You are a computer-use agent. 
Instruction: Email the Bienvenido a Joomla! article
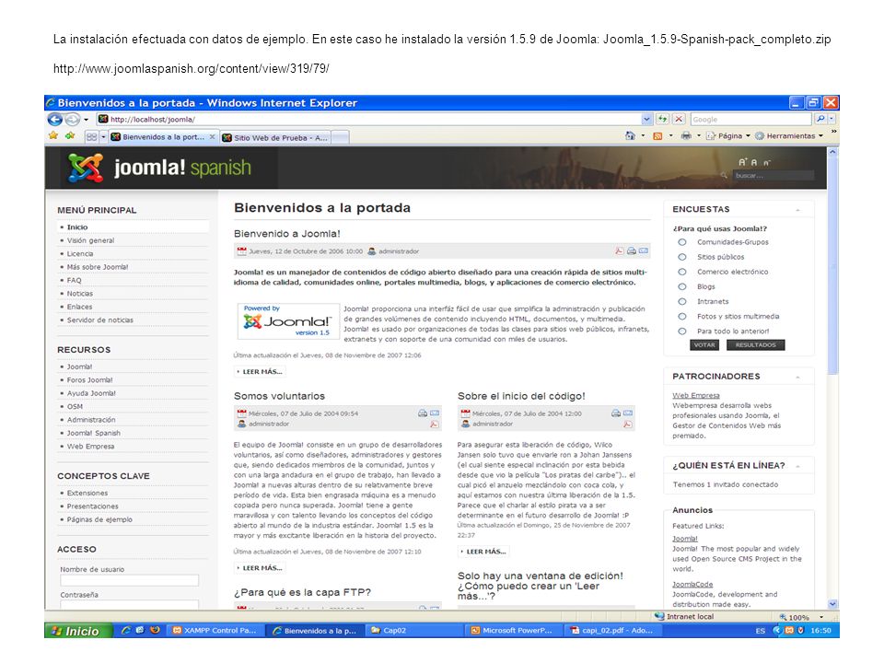[644, 250]
